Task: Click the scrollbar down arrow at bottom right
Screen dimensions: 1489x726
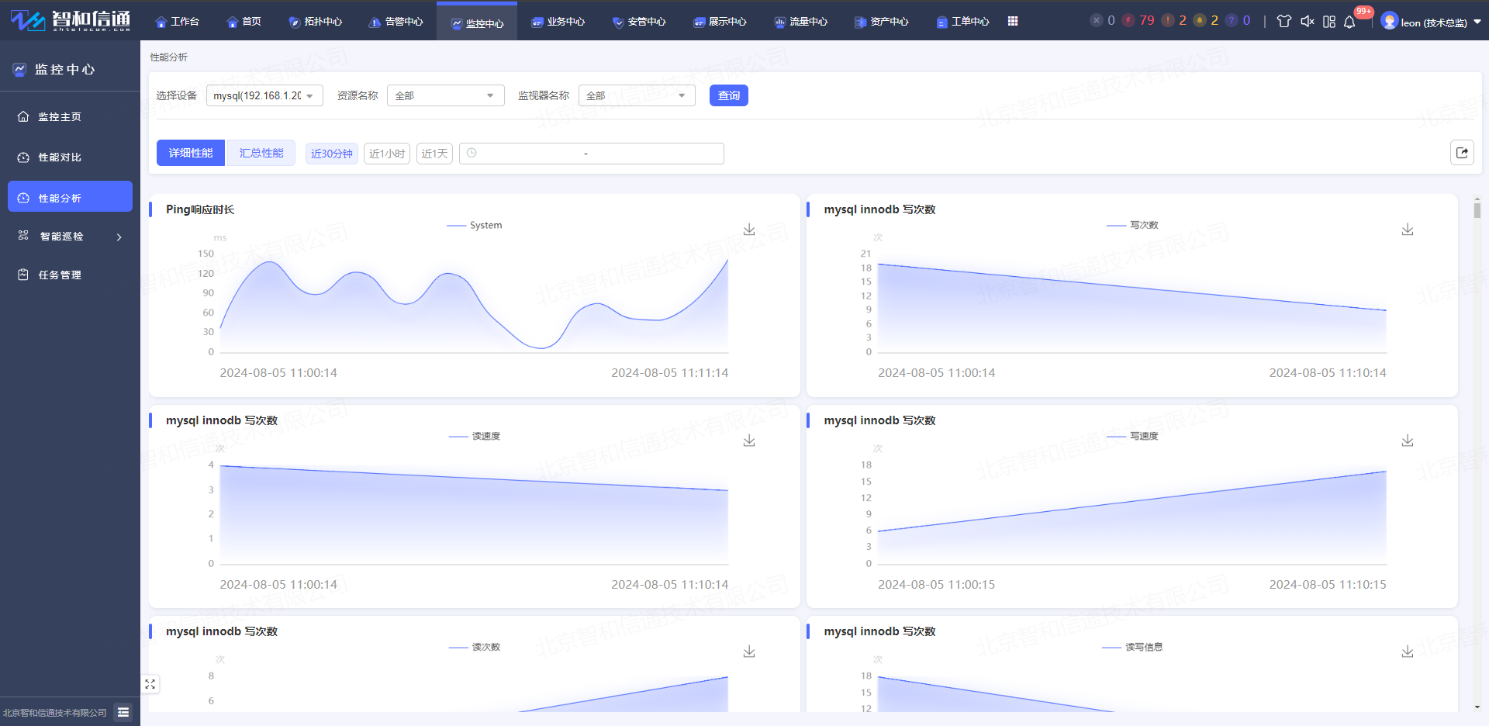Action: pos(1477,707)
